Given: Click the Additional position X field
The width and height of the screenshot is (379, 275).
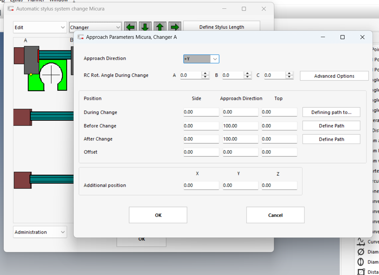Looking at the screenshot, I should (x=201, y=185).
